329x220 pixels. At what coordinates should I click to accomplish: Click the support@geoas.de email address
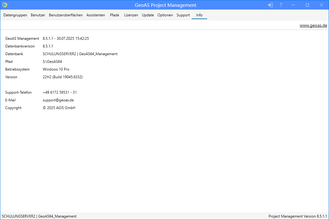pyautogui.click(x=58, y=100)
